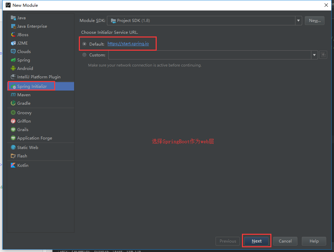Image resolution: width=334 pixels, height=252 pixels.
Task: Click the Spring Initializr icon
Action: [14, 86]
